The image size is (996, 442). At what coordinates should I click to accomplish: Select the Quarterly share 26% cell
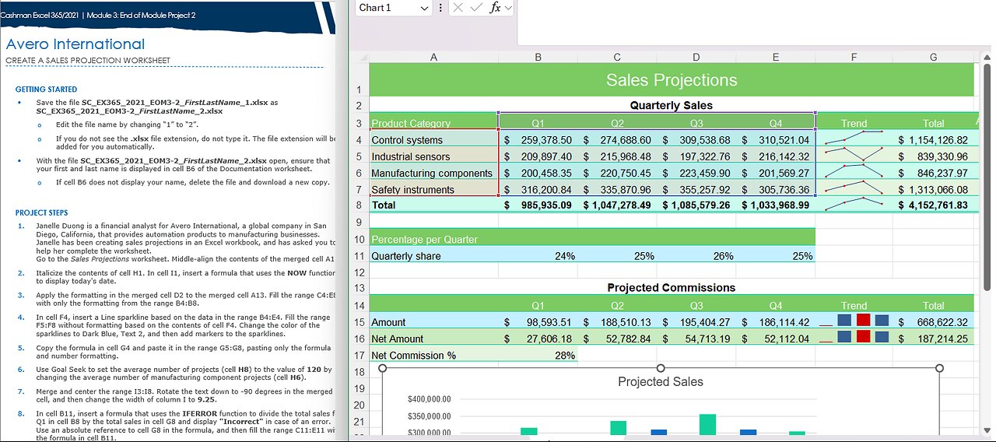coord(696,256)
